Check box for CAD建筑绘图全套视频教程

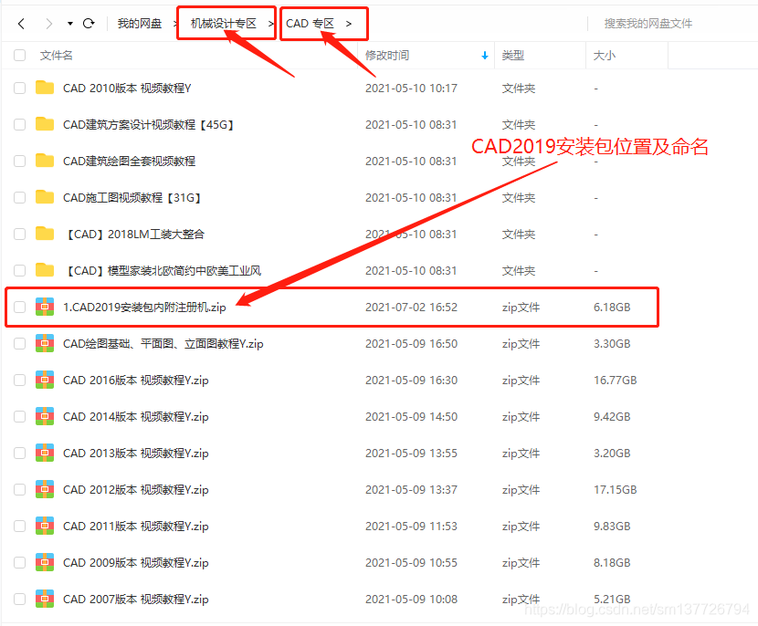point(20,161)
